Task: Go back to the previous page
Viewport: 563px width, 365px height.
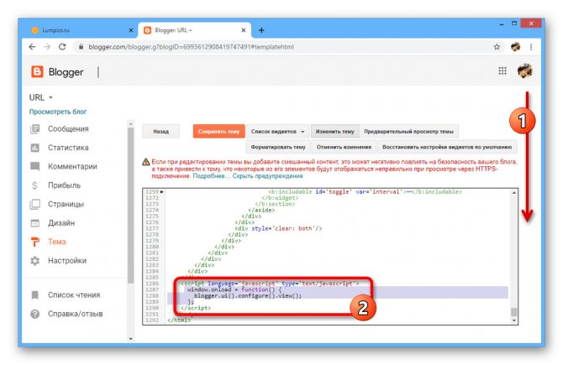Action: (32, 47)
